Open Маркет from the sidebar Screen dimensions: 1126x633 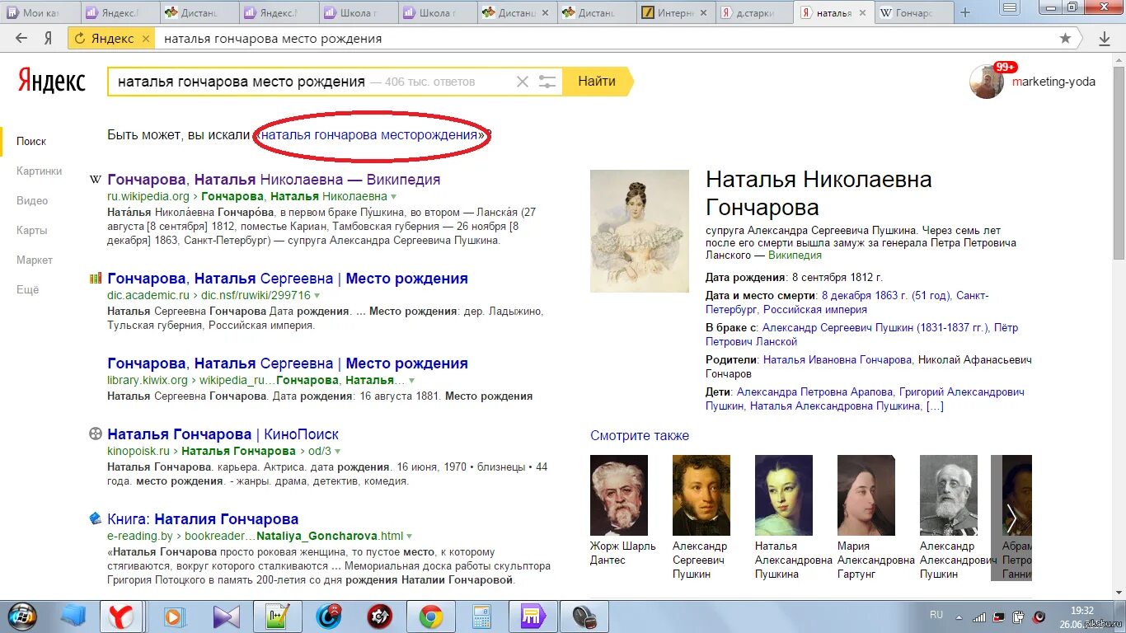35,260
